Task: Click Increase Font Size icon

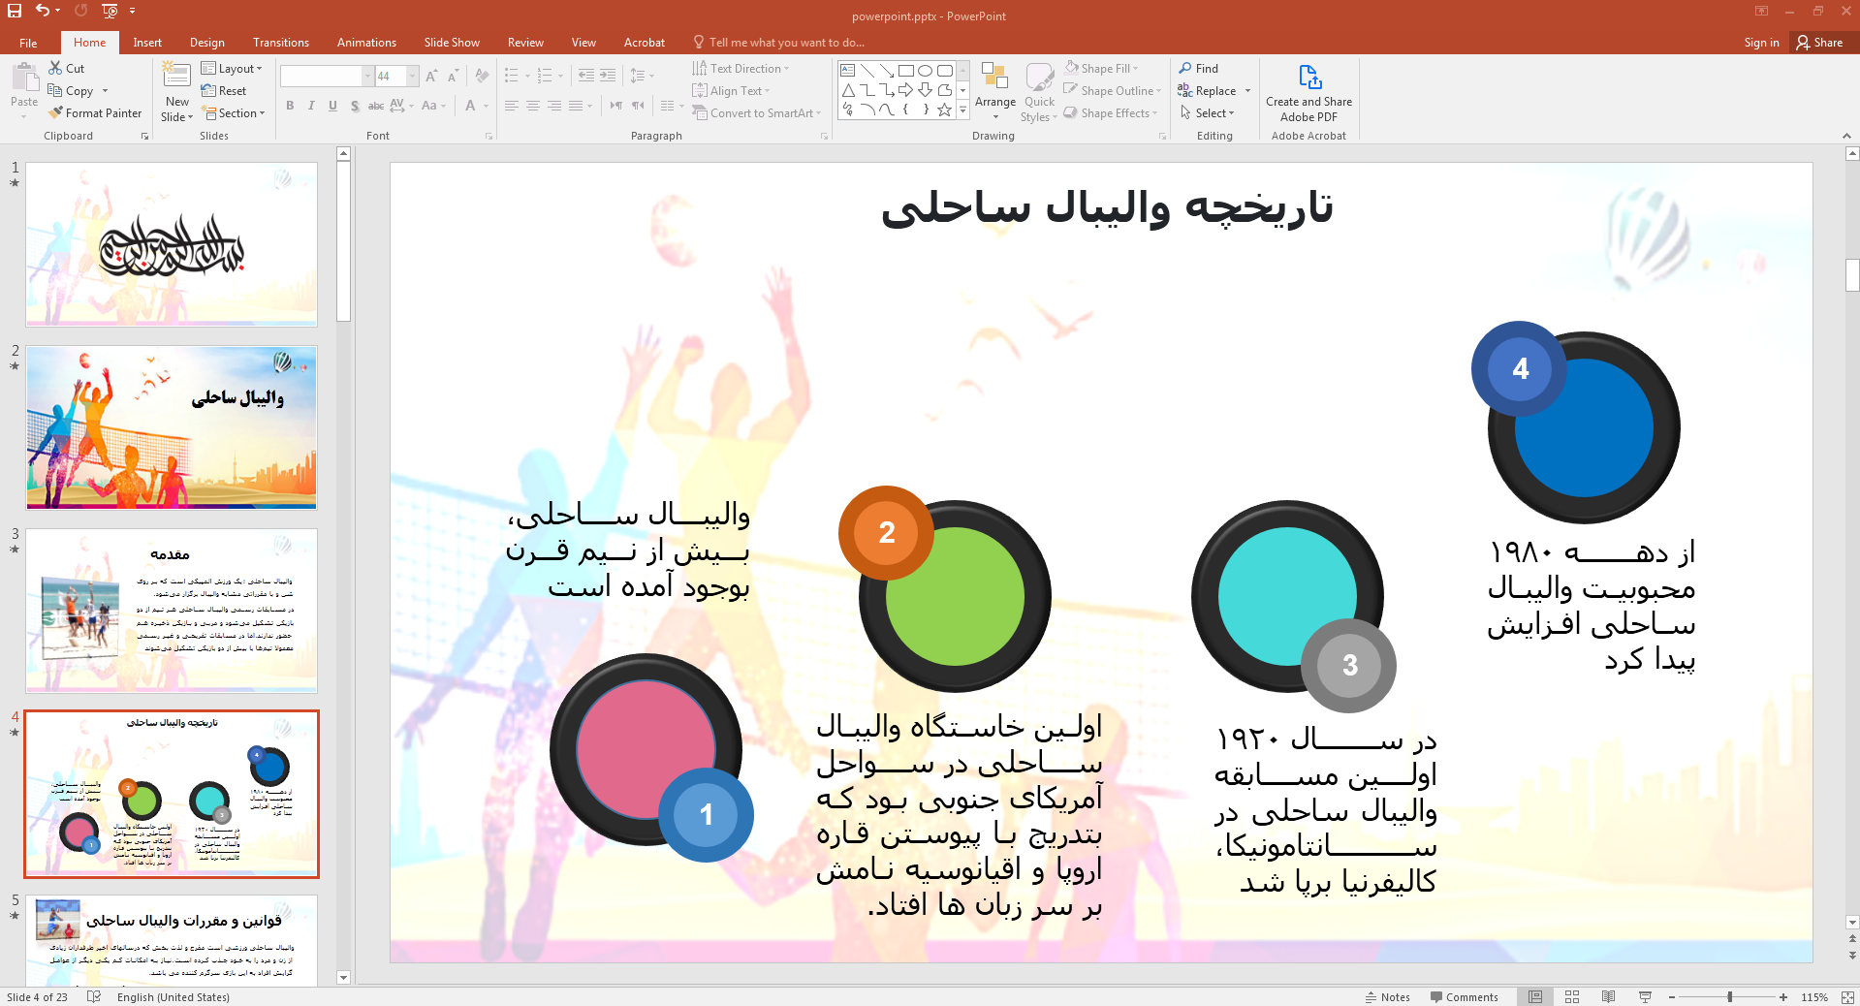Action: [431, 76]
